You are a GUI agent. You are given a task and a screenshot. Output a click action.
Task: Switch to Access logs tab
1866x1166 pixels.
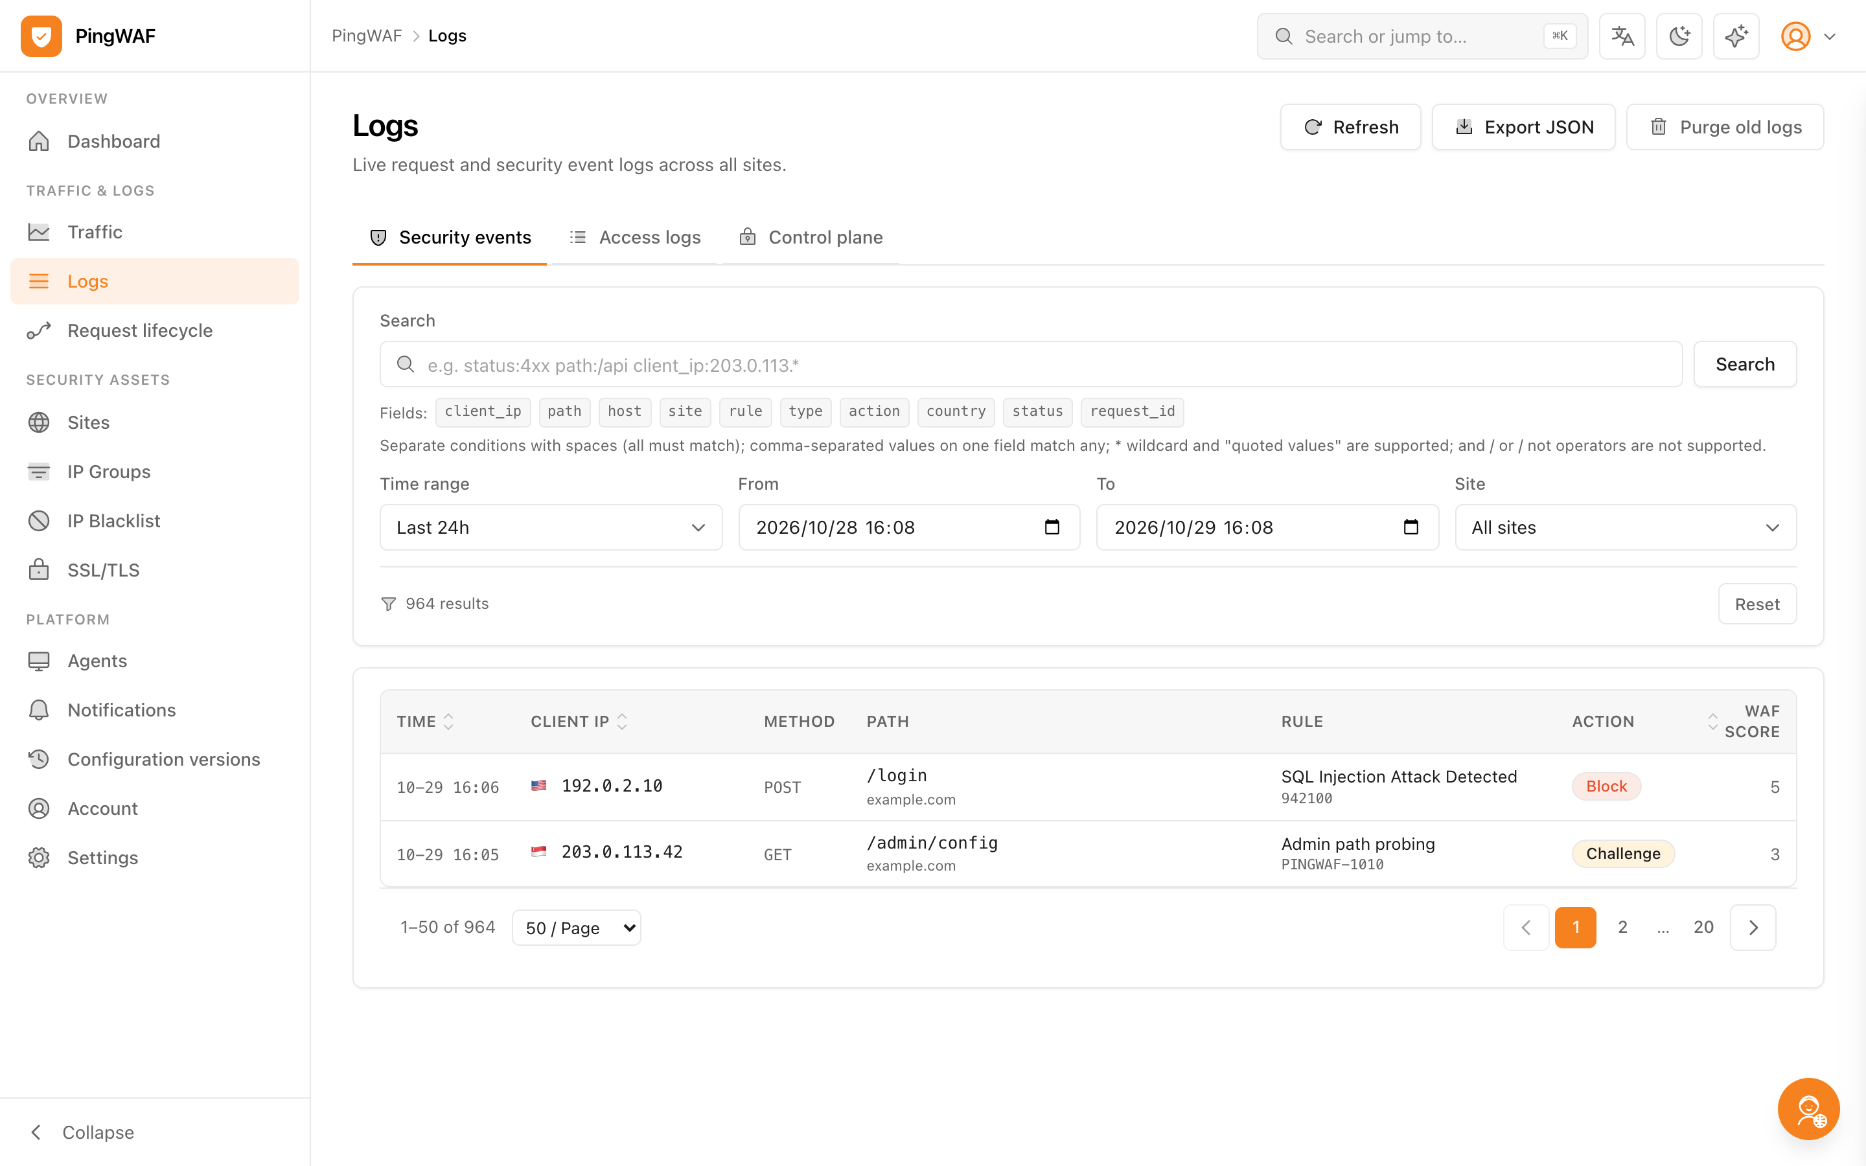pos(634,238)
